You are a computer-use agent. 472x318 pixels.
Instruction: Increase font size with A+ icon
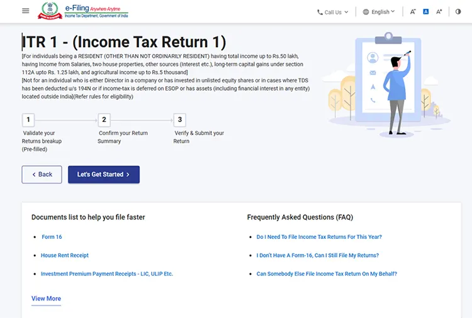[439, 12]
